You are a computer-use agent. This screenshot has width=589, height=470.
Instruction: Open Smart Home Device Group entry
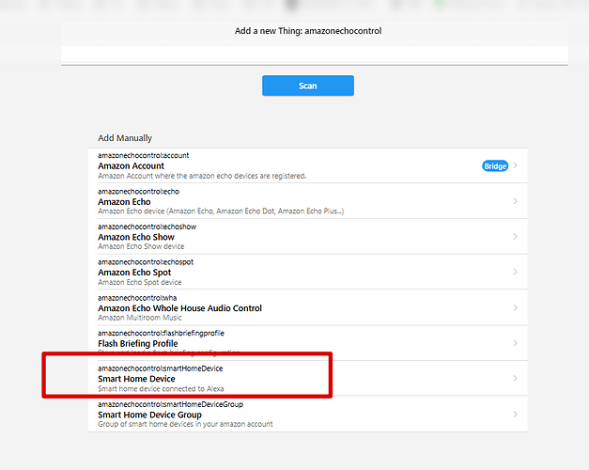click(x=149, y=415)
